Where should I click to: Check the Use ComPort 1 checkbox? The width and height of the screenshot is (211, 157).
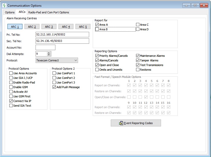[54, 73]
